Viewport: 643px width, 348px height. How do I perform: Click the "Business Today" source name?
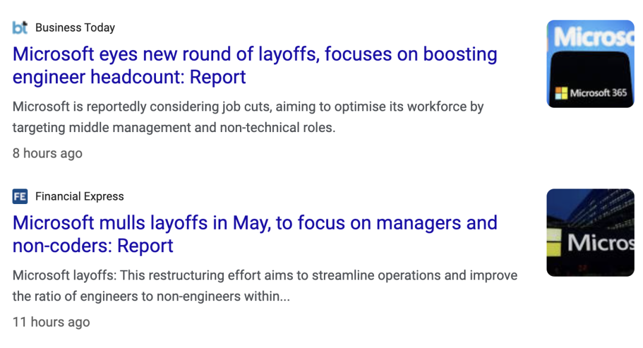tap(75, 27)
